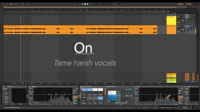Click the clip name in the status bar
This screenshot has height=112, width=200.
point(168,108)
